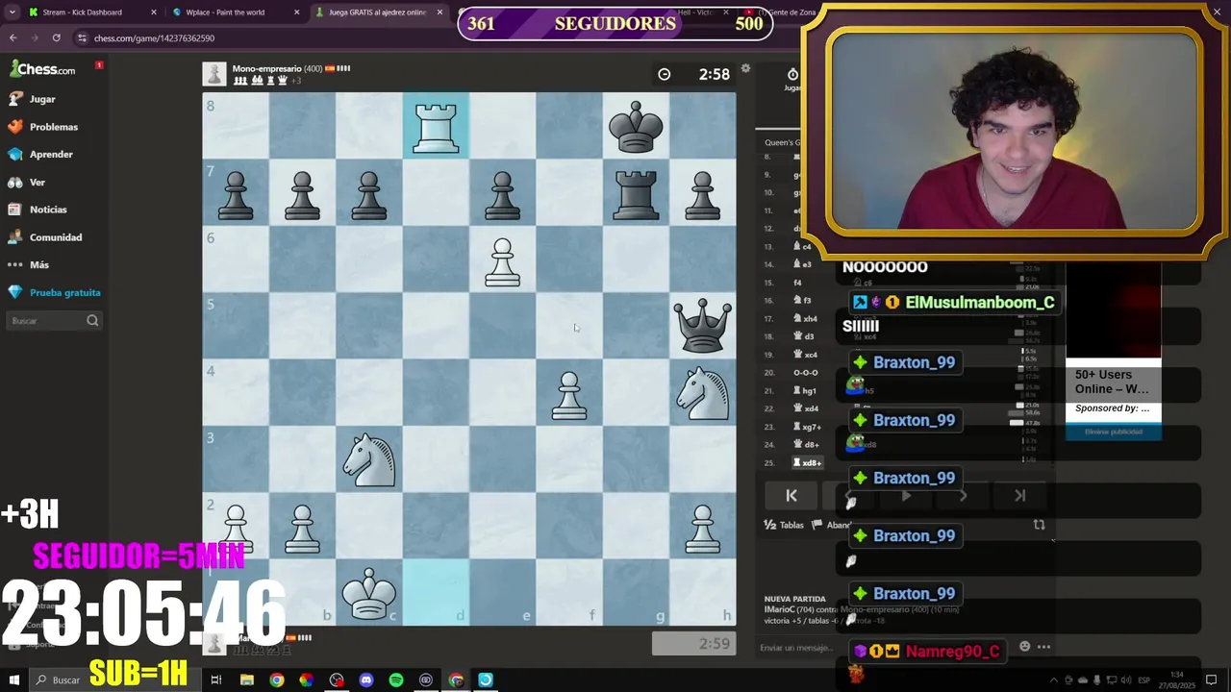Click move 25 xd8+ in move list
This screenshot has height=692, width=1231.
[807, 462]
